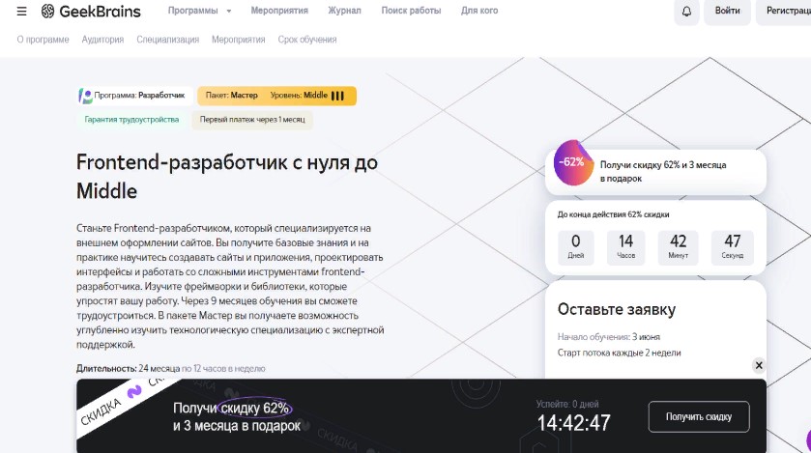811x453 pixels.
Task: Click Начало обучения: 3 июня text
Action: [x=609, y=337]
